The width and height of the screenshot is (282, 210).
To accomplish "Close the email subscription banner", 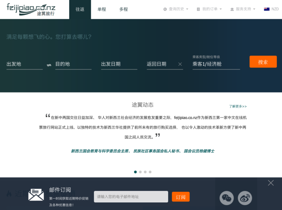I will pyautogui.click(x=271, y=183).
